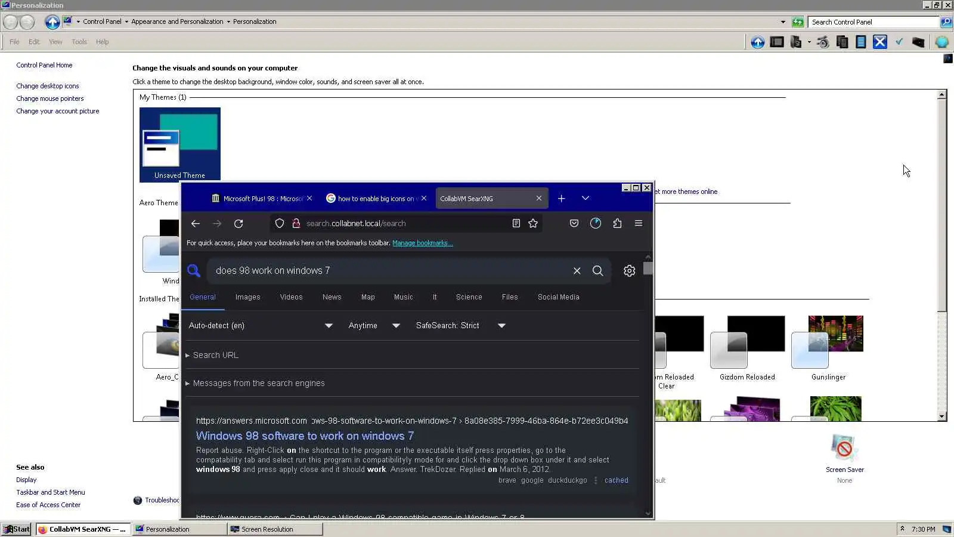Go back one page in Firefox
The height and width of the screenshot is (537, 954).
(196, 223)
